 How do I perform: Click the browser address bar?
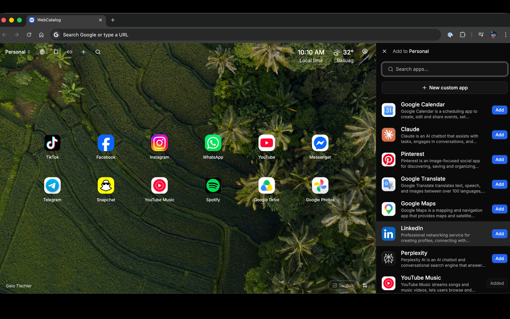tap(246, 35)
